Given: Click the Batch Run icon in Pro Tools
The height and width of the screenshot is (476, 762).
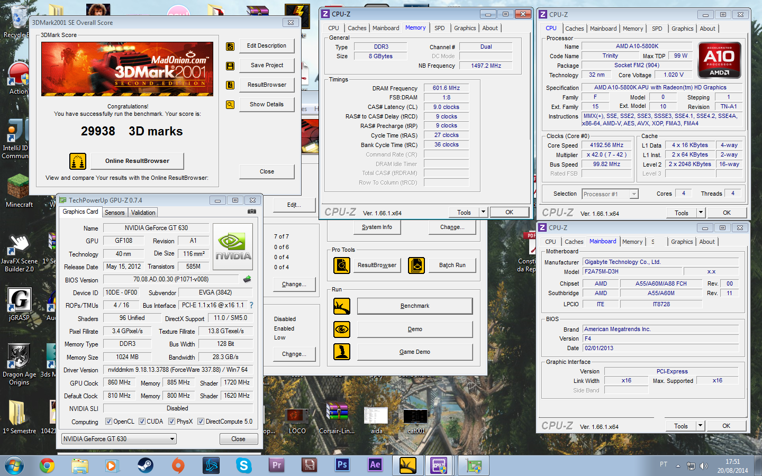Looking at the screenshot, I should 416,265.
